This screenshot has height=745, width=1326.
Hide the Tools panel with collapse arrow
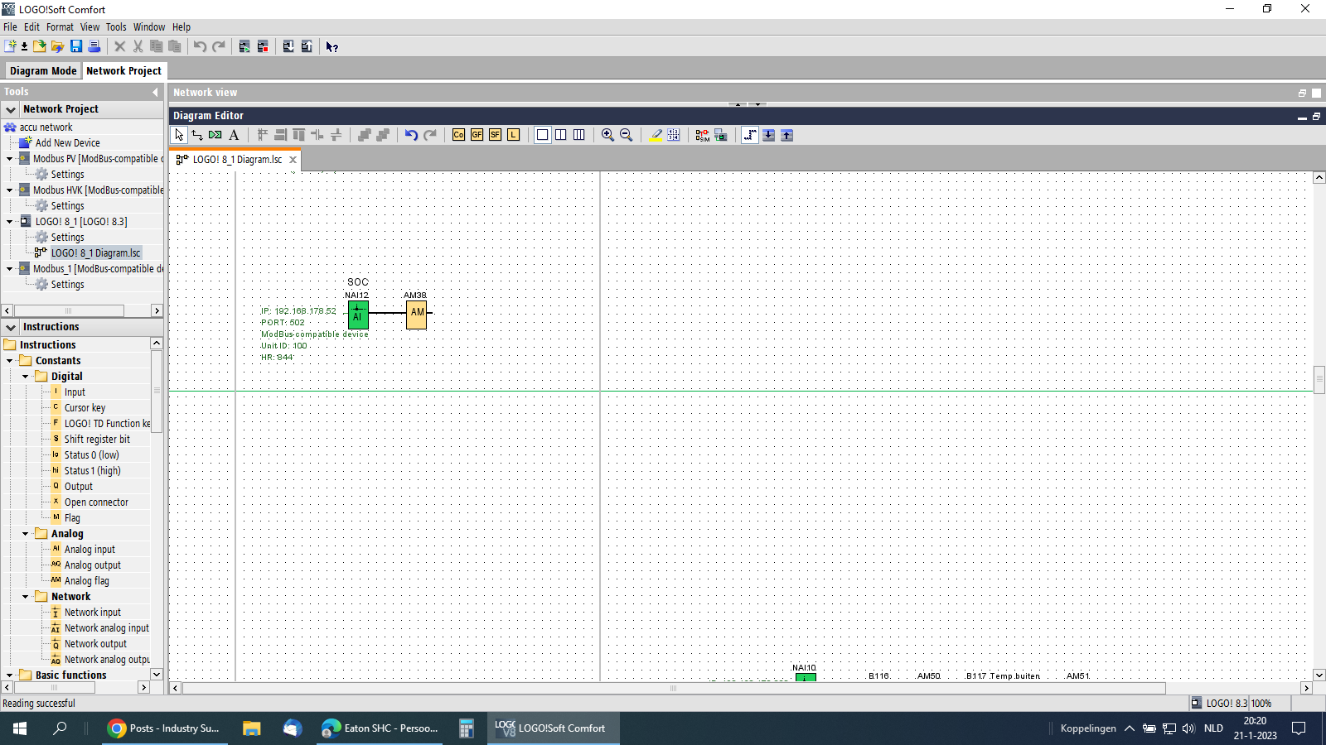155,92
